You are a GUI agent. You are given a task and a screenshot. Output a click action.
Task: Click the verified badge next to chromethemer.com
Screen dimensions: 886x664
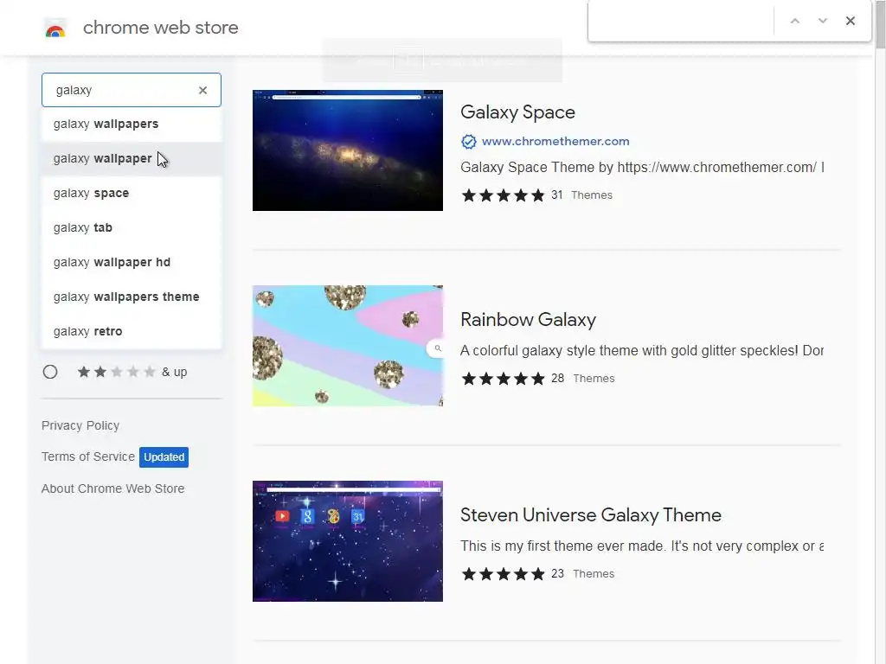(468, 142)
